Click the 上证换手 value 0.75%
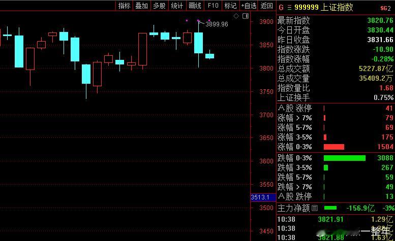 pos(383,97)
